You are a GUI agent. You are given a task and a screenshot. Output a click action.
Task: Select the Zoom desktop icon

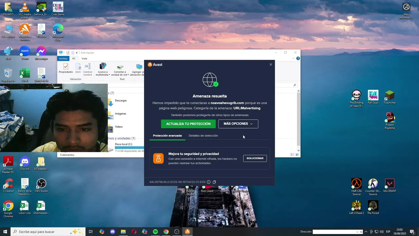[25, 53]
